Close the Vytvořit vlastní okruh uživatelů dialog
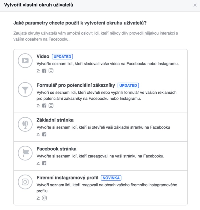The height and width of the screenshot is (210, 200). point(195,5)
